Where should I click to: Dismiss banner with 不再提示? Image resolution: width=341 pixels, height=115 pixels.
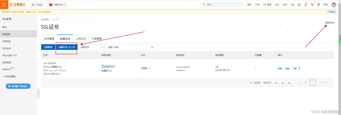click(331, 12)
